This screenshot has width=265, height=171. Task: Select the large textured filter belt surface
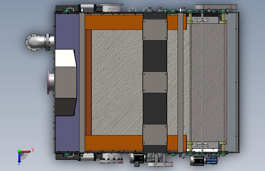point(117,82)
